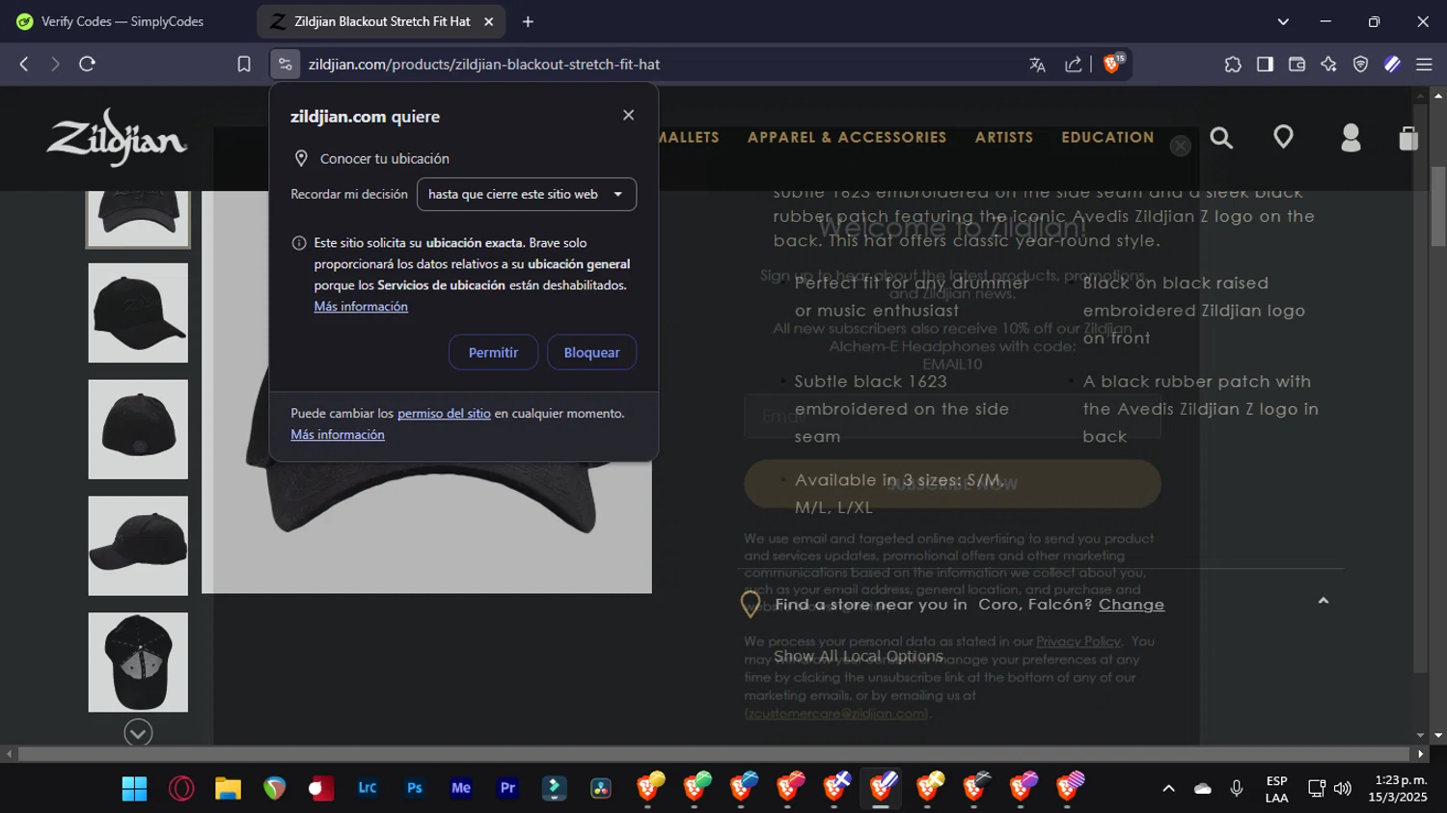Toggle the browser sidebar panel icon
Screen dimensions: 1447x813
coord(1265,64)
